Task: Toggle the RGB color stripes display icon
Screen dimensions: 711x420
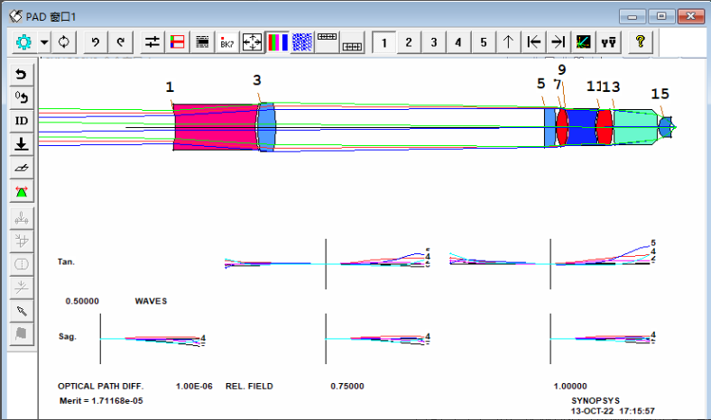Action: (x=277, y=42)
